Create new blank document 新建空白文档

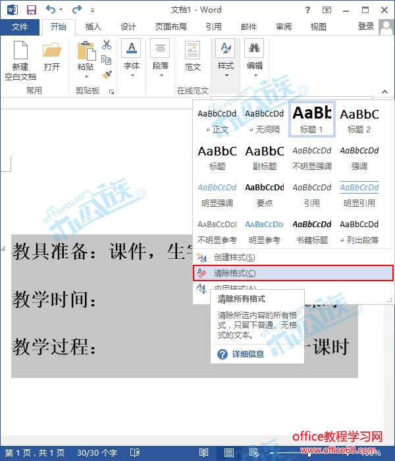(x=20, y=61)
